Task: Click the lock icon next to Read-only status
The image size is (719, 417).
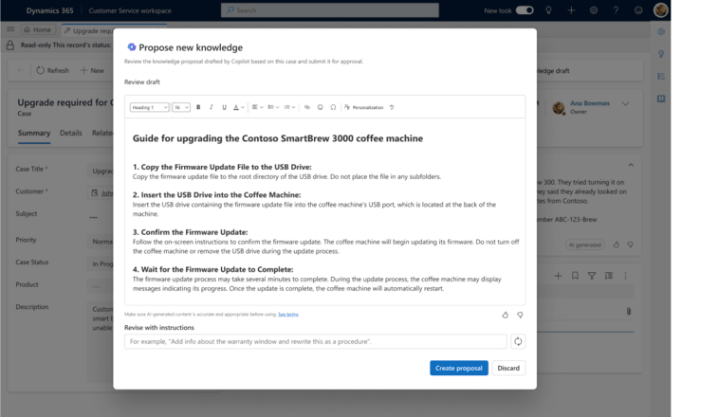Action: [x=10, y=45]
